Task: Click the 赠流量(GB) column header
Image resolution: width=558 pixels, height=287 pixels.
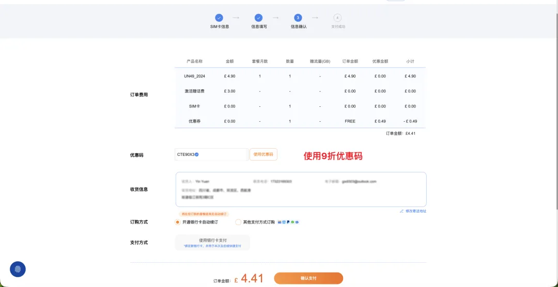Action: click(x=320, y=61)
